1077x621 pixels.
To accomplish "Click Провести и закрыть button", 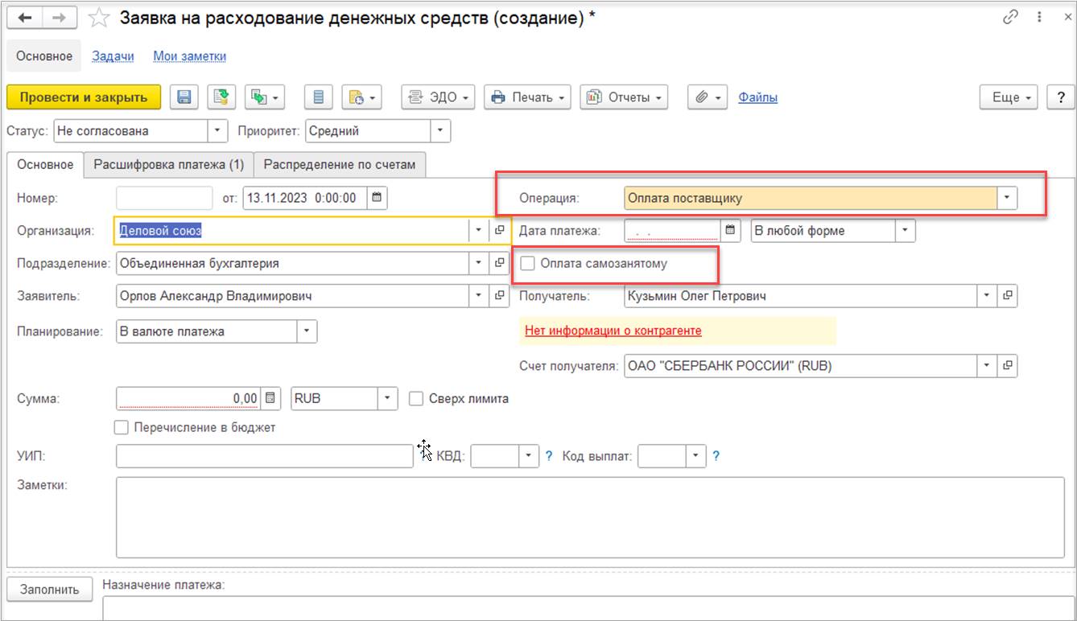I will tap(84, 97).
